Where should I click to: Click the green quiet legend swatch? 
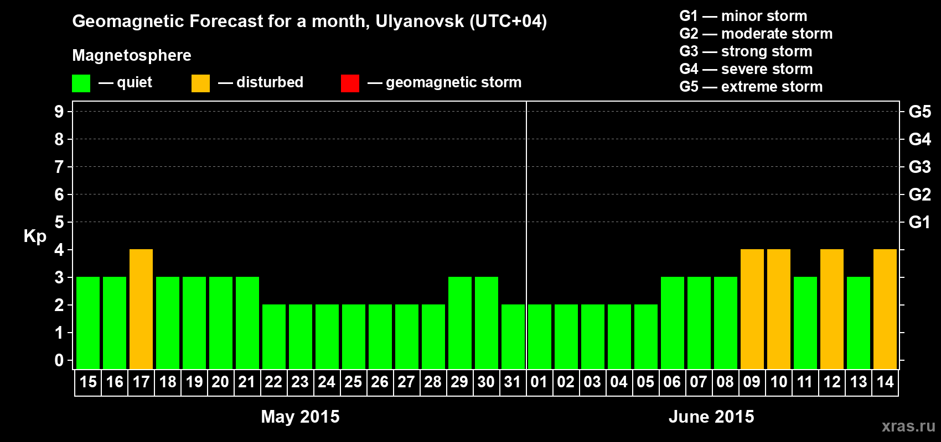click(x=81, y=83)
